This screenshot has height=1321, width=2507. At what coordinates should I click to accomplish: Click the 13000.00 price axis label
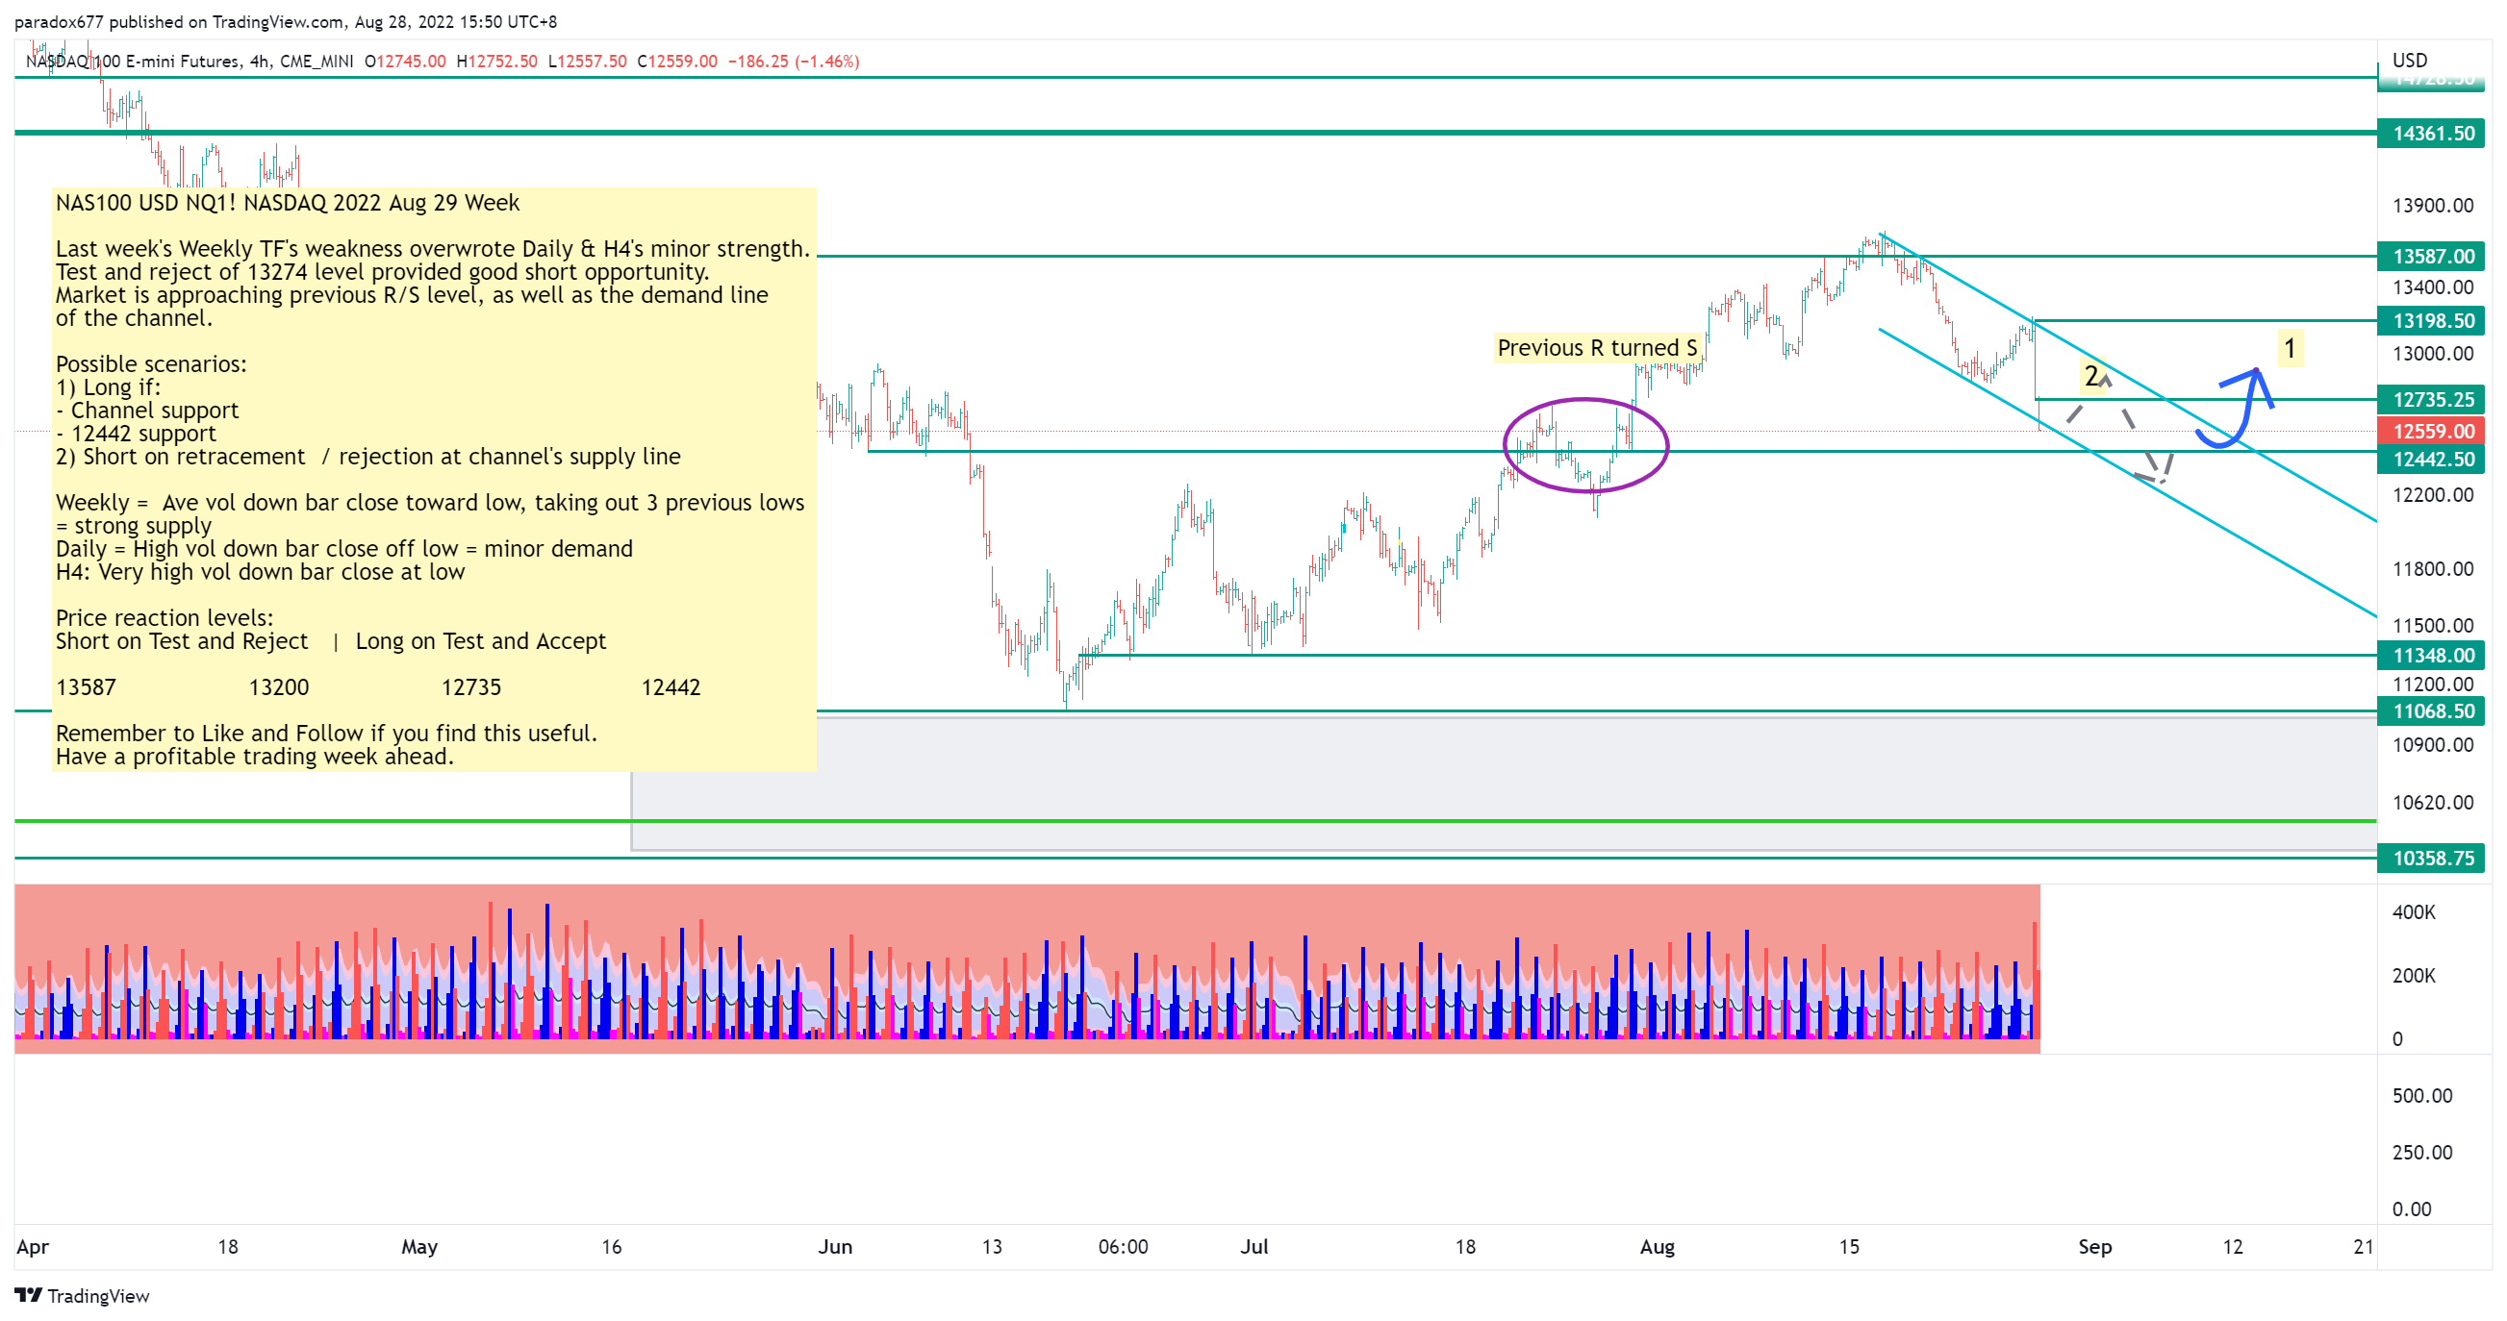2432,354
